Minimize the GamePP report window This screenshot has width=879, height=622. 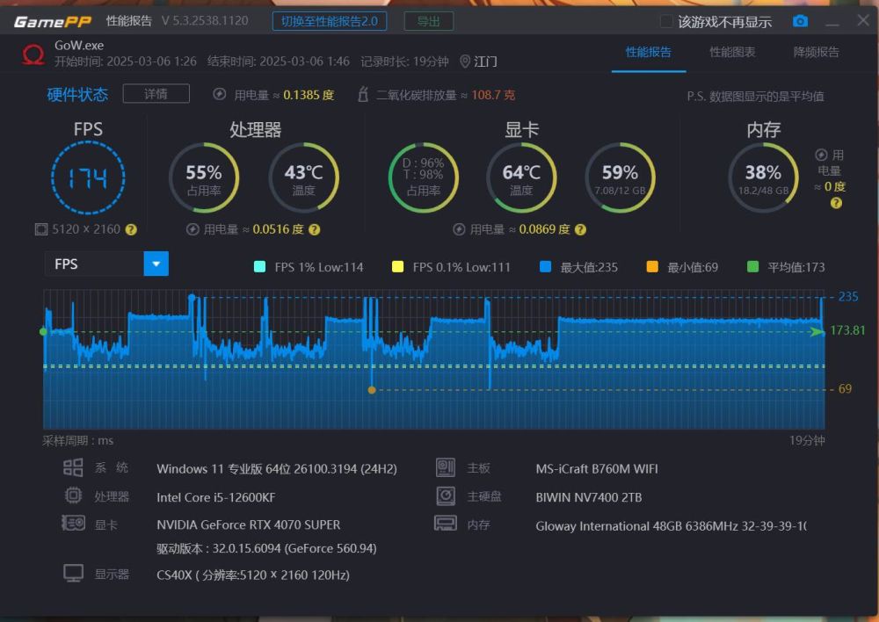coord(832,23)
